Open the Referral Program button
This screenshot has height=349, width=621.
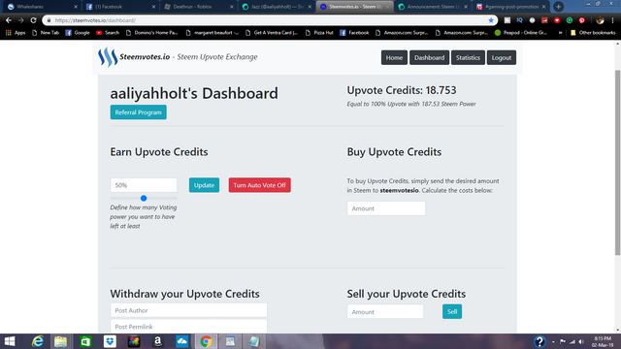[138, 112]
